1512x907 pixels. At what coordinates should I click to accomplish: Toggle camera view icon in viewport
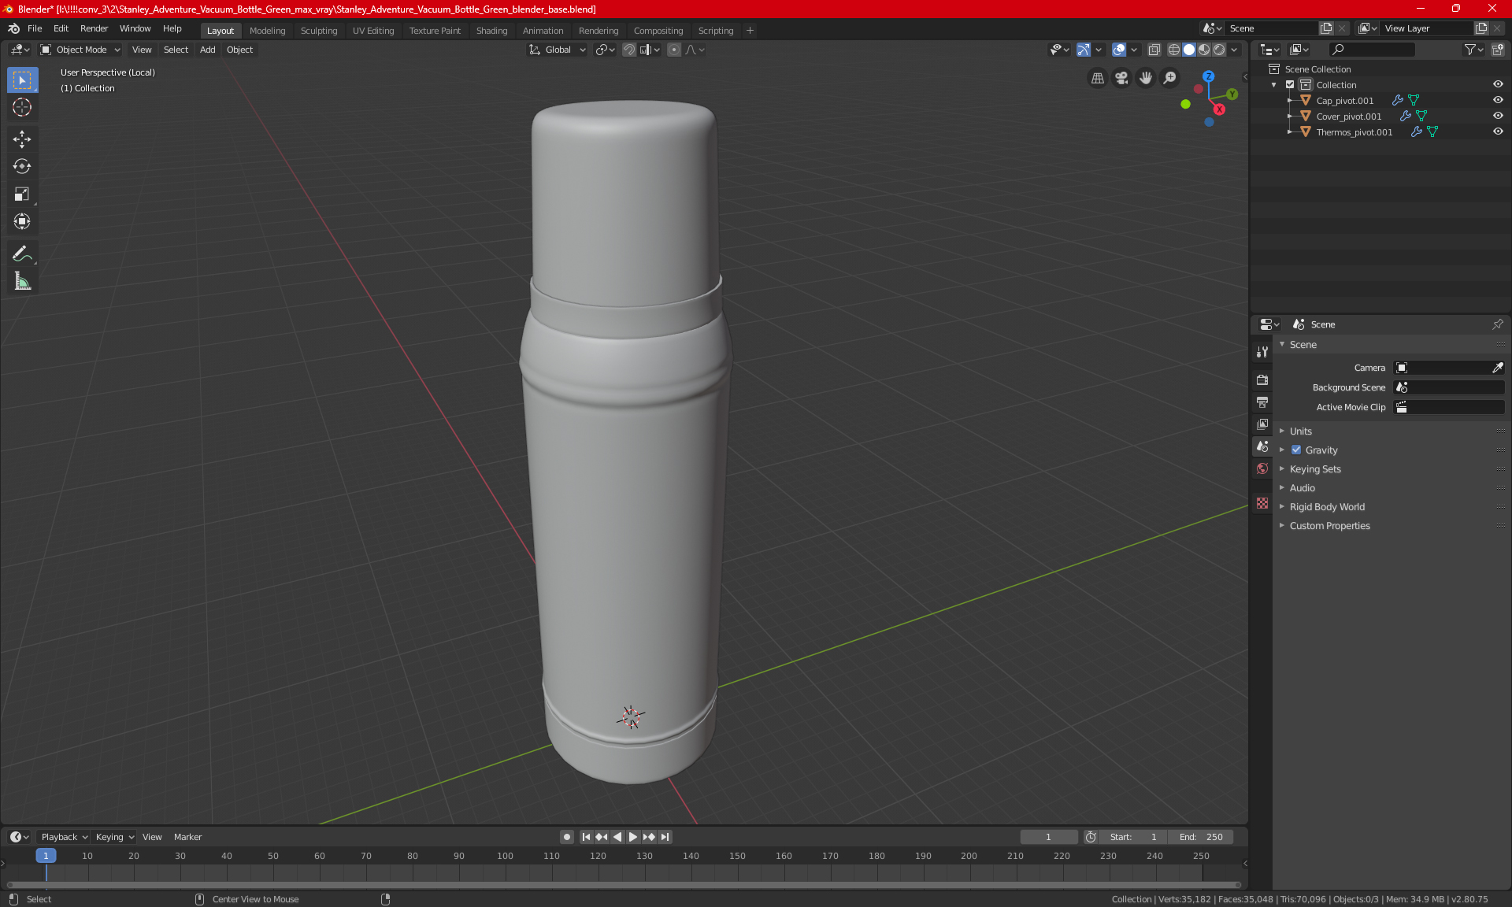click(1121, 78)
